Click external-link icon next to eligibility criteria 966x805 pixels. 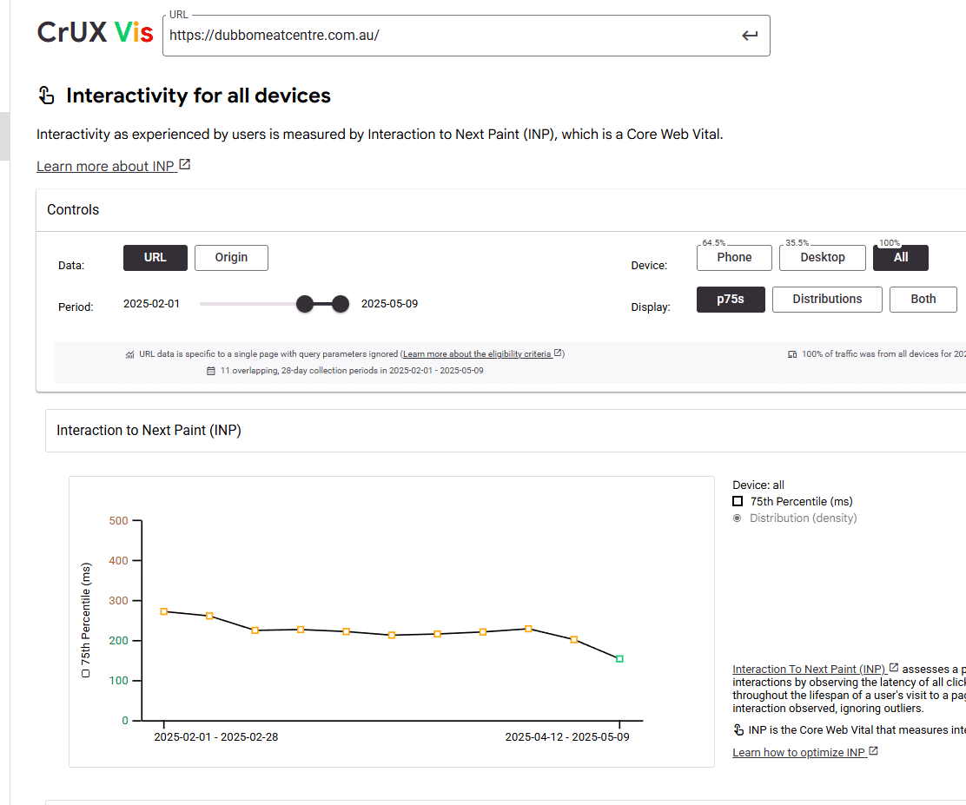tap(559, 353)
